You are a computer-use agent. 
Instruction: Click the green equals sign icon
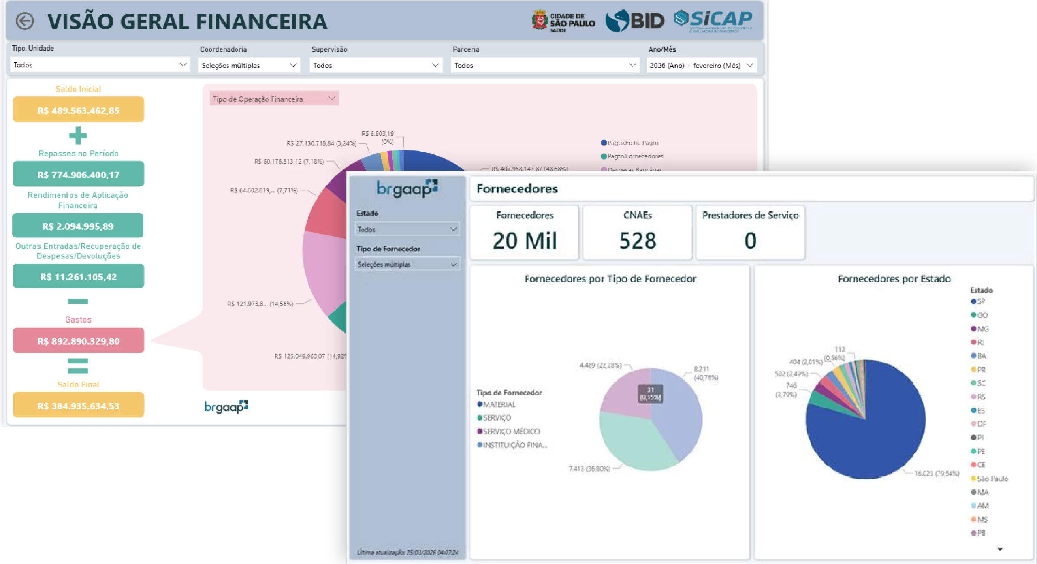(78, 366)
